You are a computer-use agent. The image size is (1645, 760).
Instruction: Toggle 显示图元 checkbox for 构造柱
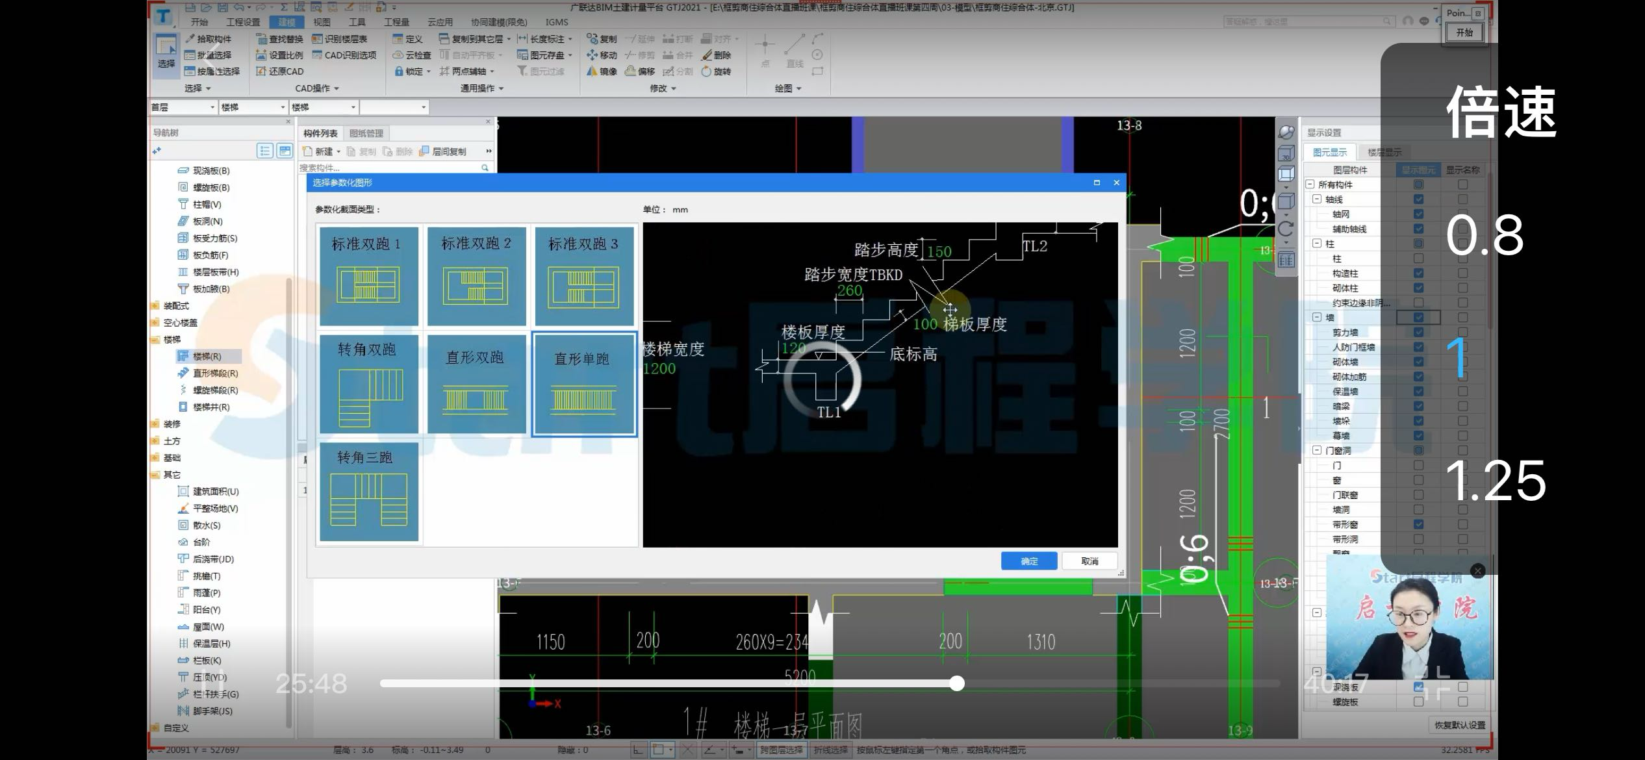click(1418, 273)
